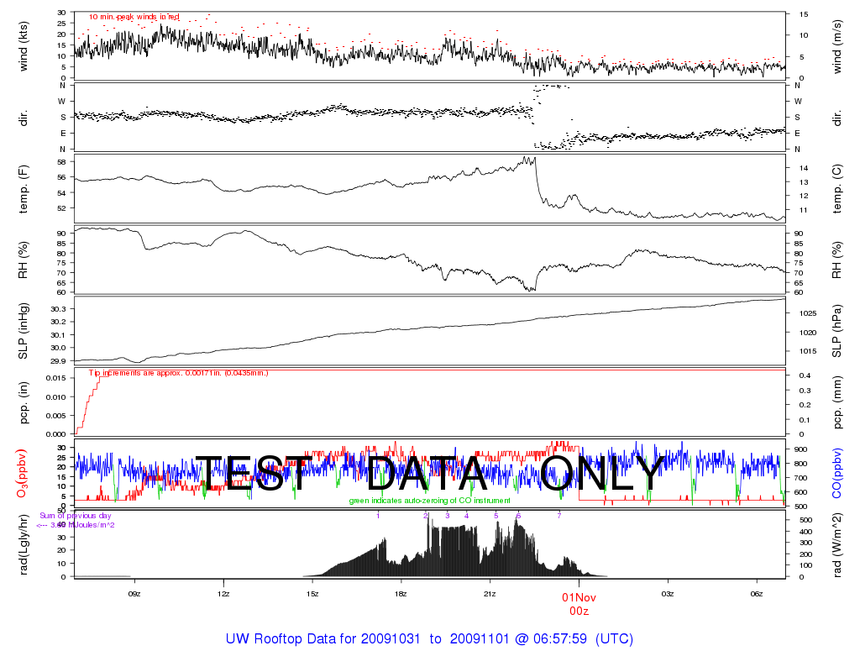Screen dimensions: 860x672
Task: Click the 52 tick on temperature axis
Action: 61,208
